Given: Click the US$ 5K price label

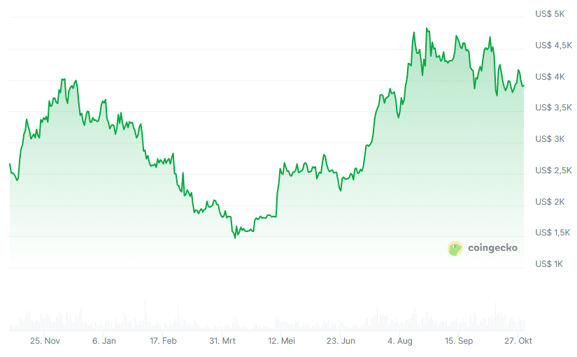Looking at the screenshot, I should click(x=550, y=13).
